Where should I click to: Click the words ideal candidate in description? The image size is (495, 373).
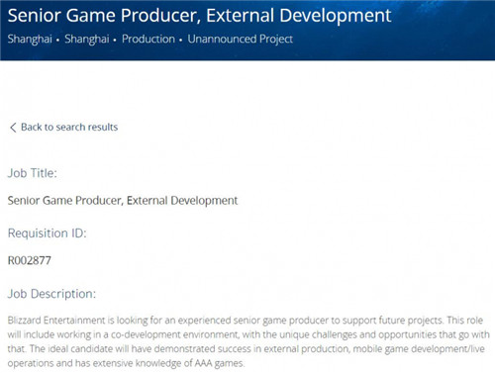pyautogui.click(x=86, y=349)
